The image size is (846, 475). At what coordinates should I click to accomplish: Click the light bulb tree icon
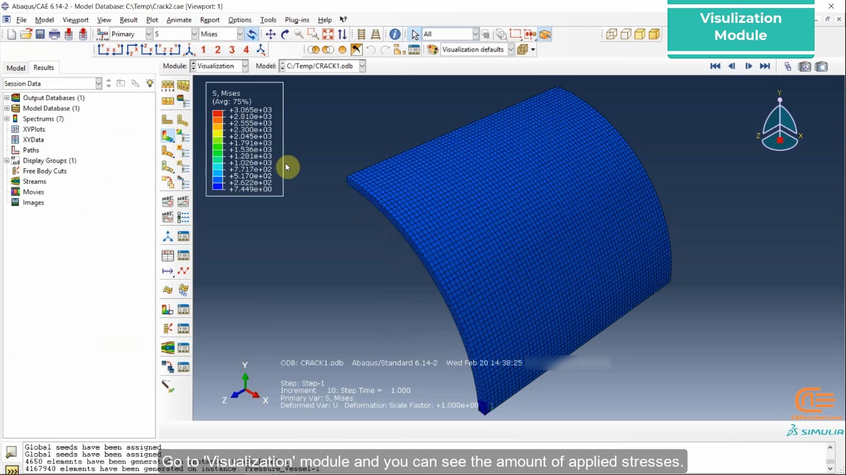150,83
